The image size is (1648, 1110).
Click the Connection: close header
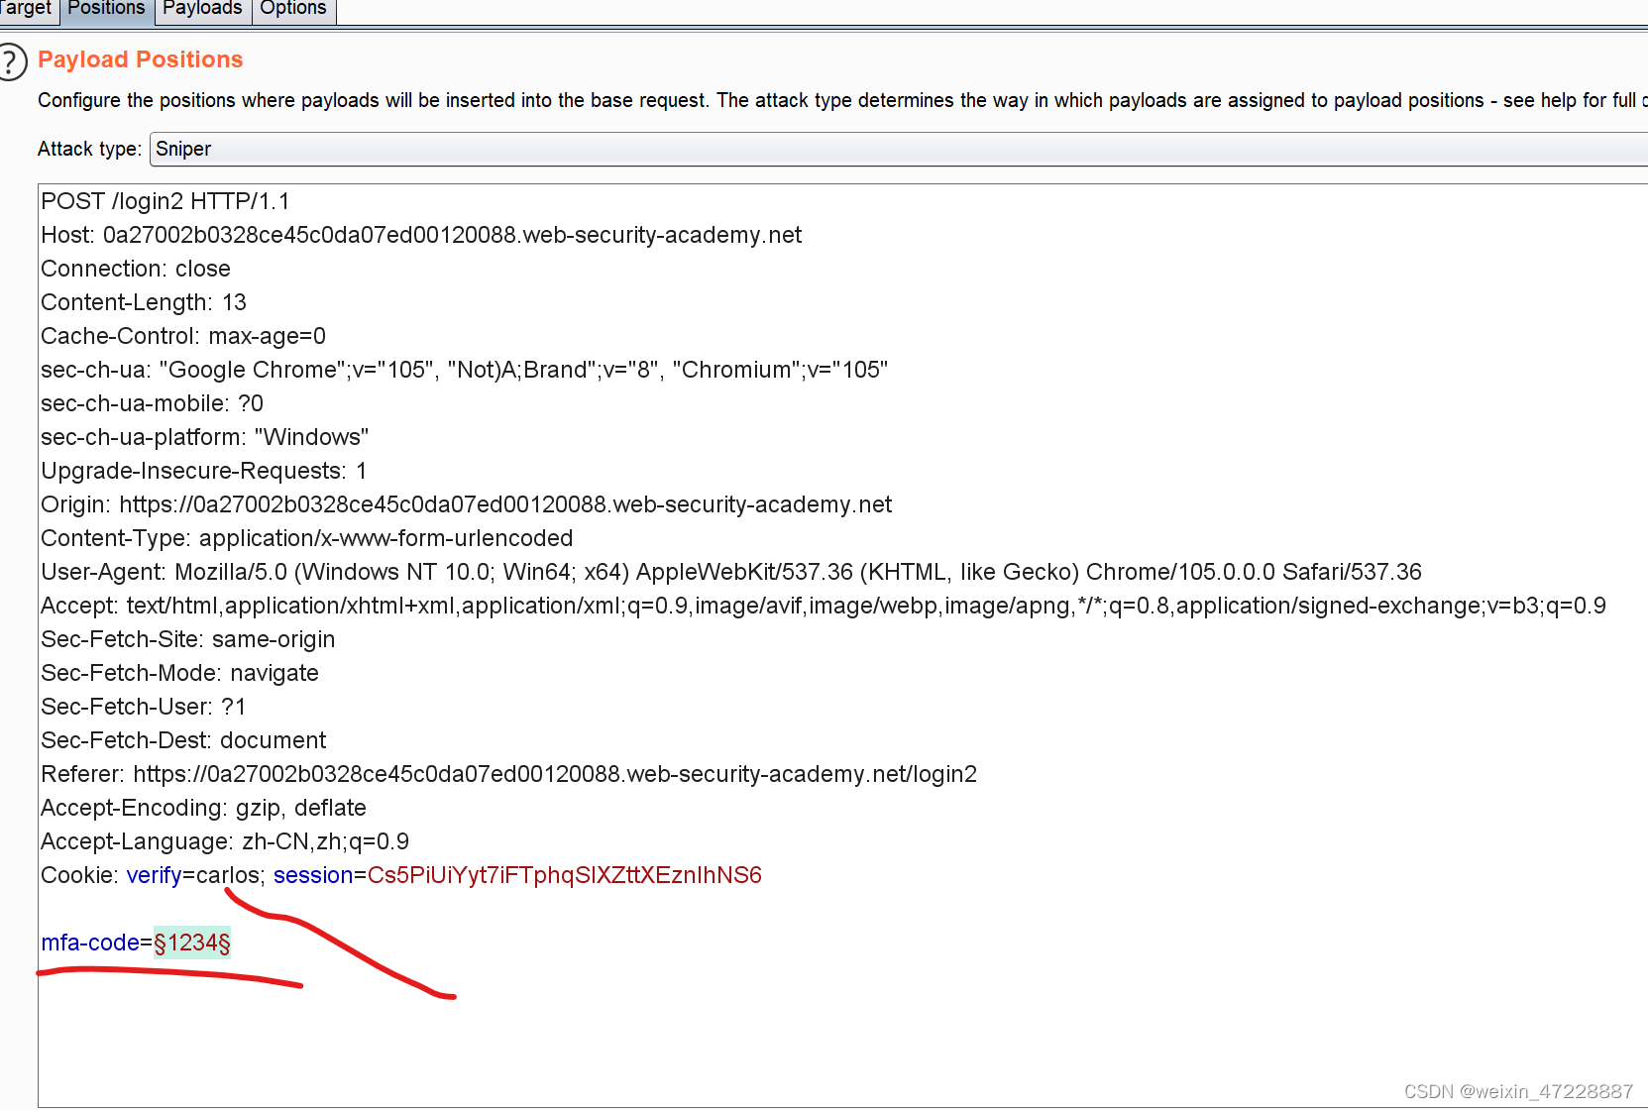pyautogui.click(x=136, y=269)
